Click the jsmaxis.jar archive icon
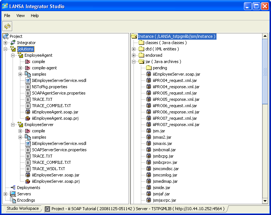Screen dimensions: 271x215 point(149,143)
